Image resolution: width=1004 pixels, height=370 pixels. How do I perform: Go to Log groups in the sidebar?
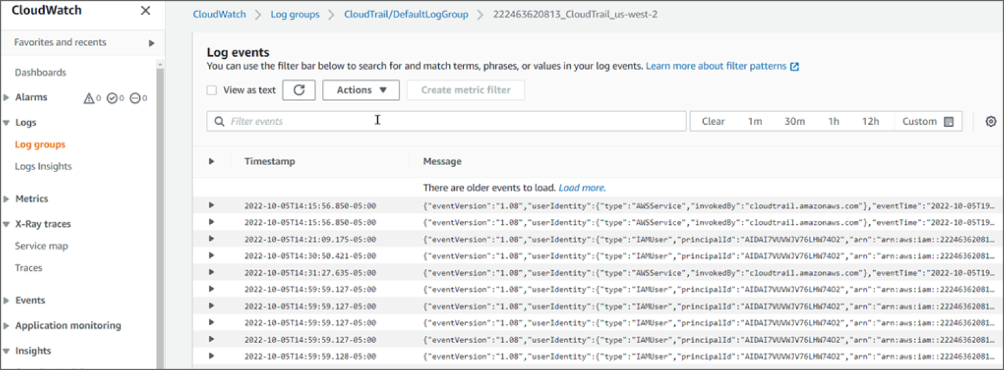tap(40, 145)
